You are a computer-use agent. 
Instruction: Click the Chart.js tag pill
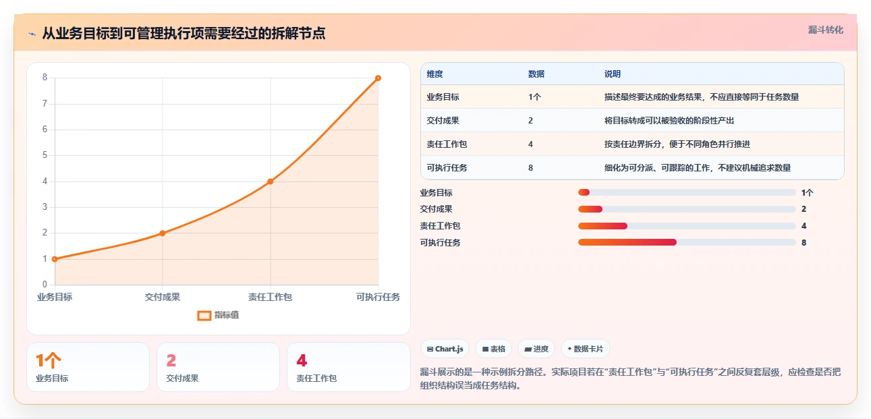pos(445,349)
